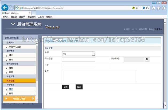168x110 pixels.
Task: Click the browser forward arrow button
Action: (x=11, y=8)
